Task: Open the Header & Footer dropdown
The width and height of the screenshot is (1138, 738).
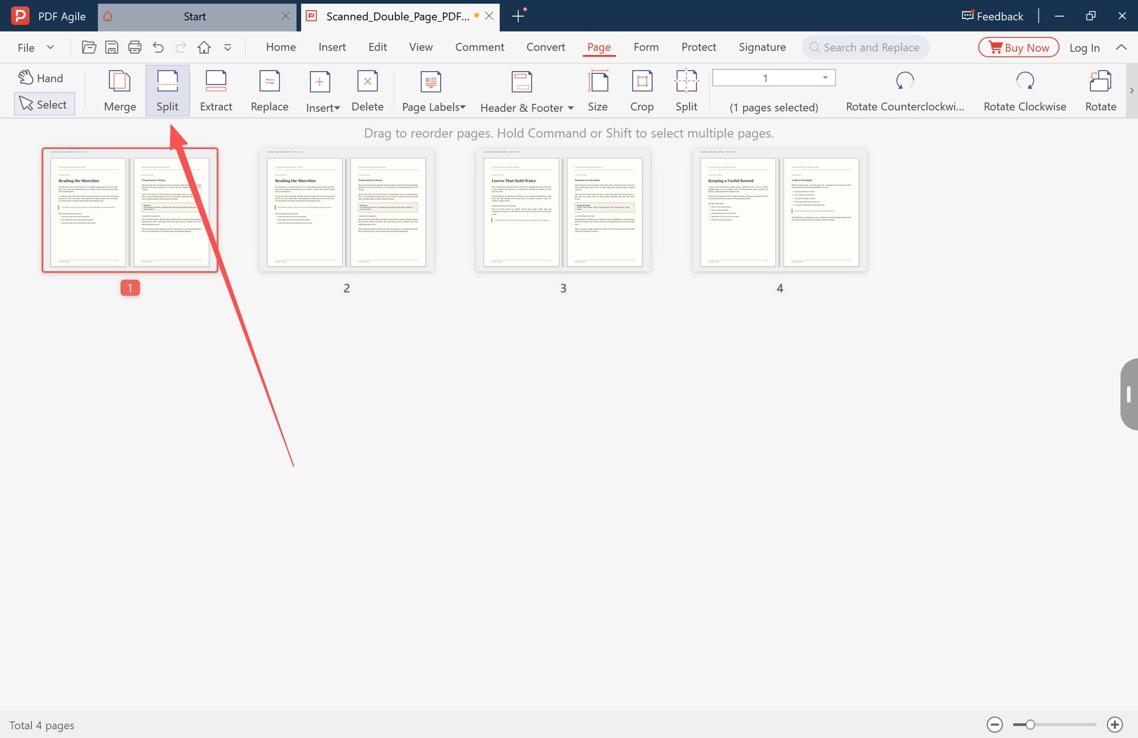Action: 527,91
